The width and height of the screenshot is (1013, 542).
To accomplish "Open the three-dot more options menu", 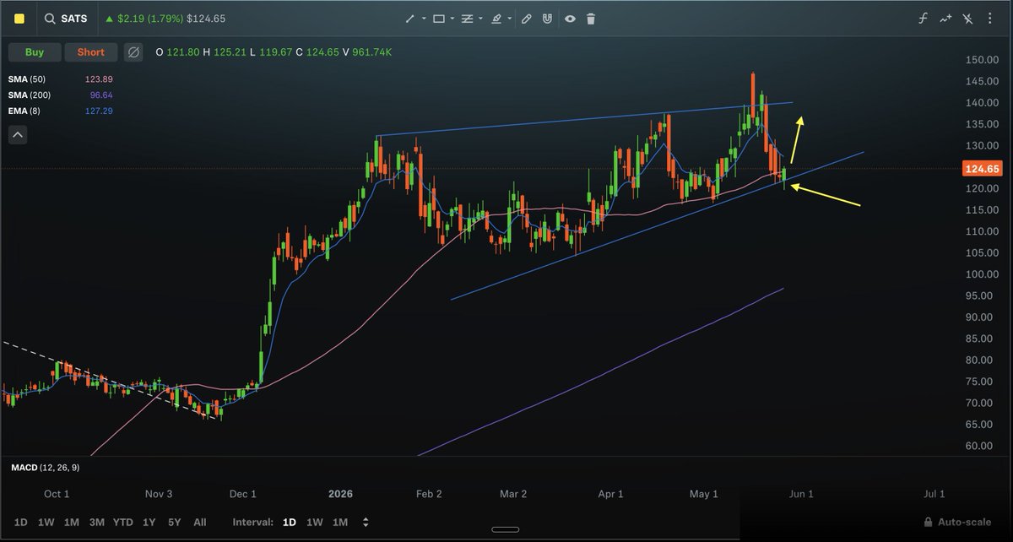I will tap(991, 19).
